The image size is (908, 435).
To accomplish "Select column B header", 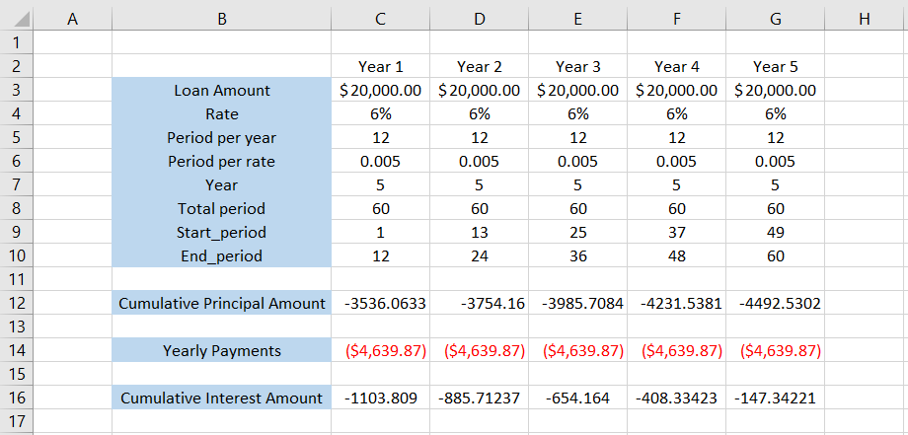I will pyautogui.click(x=221, y=19).
